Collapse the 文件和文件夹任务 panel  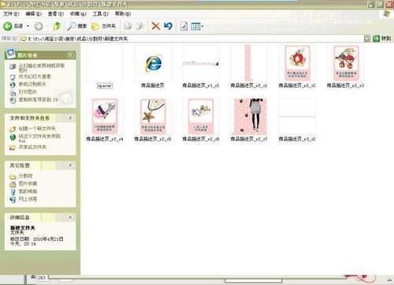click(x=70, y=118)
